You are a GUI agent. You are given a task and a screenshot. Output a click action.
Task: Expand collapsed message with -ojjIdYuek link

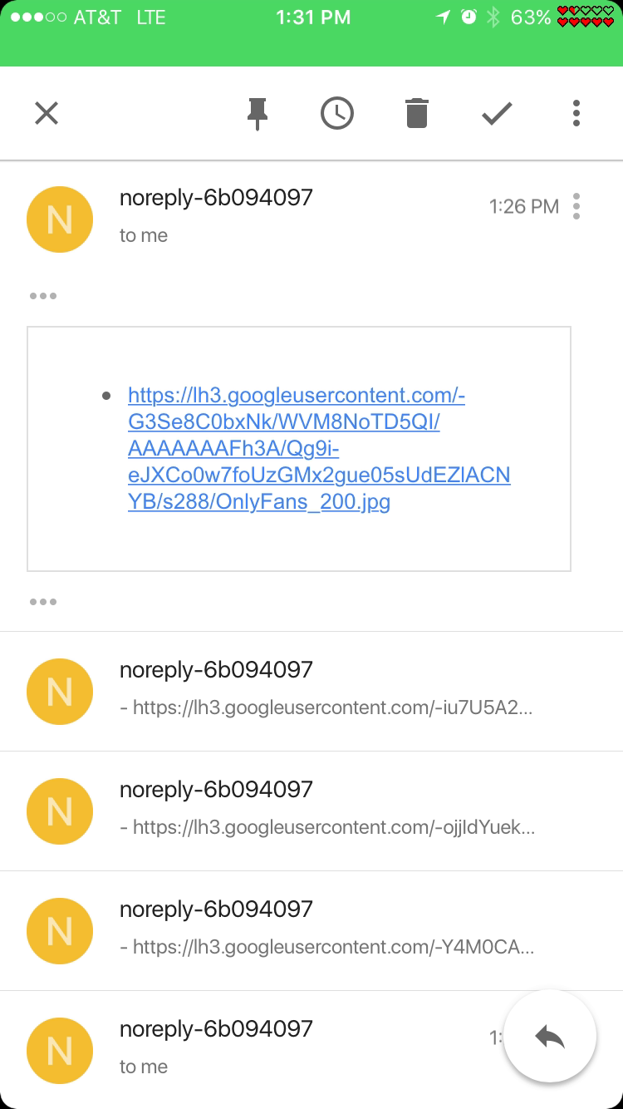(x=311, y=811)
